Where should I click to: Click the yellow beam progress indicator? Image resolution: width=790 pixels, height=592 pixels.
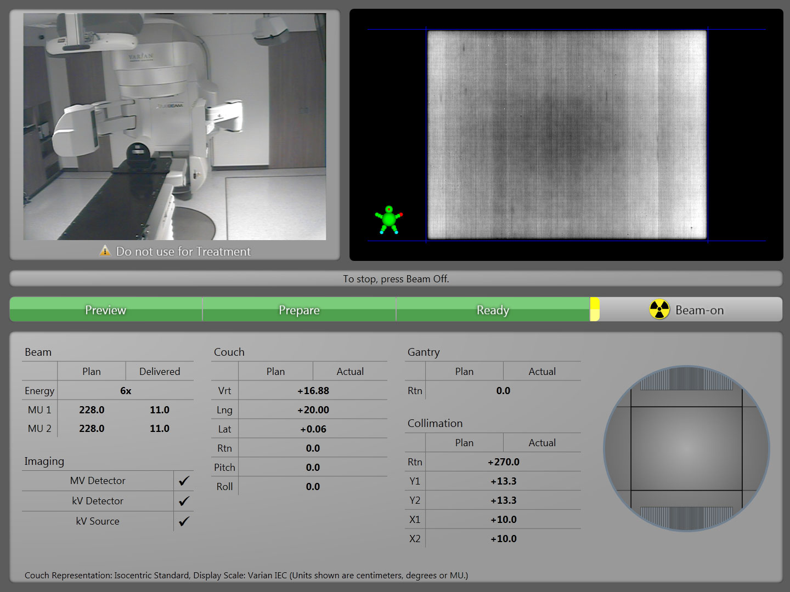coord(595,309)
